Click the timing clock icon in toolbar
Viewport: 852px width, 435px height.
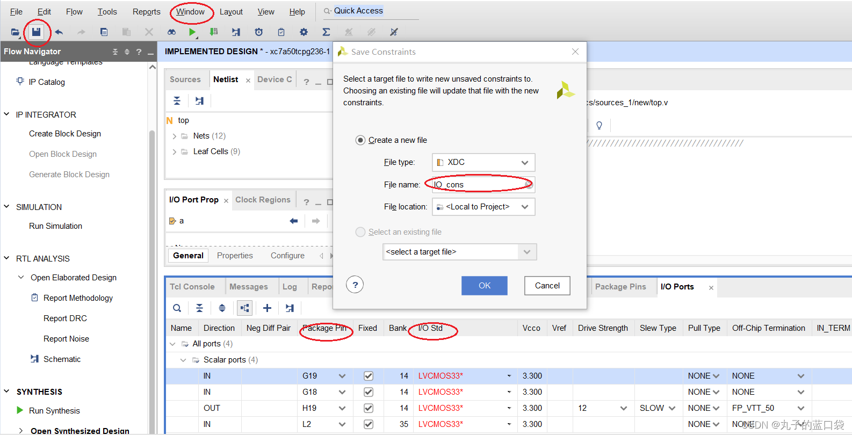pyautogui.click(x=258, y=32)
